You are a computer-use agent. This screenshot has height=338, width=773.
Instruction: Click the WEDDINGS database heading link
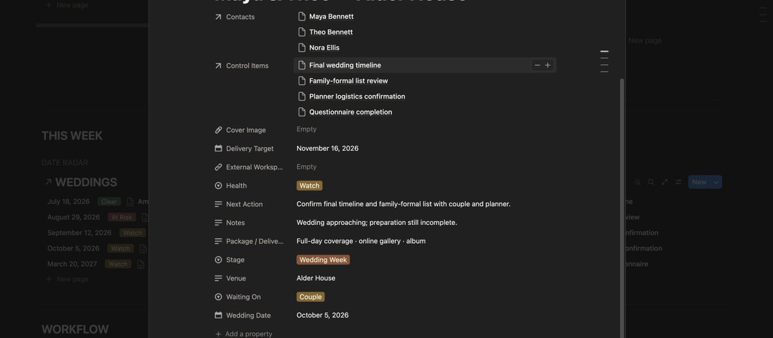(86, 182)
